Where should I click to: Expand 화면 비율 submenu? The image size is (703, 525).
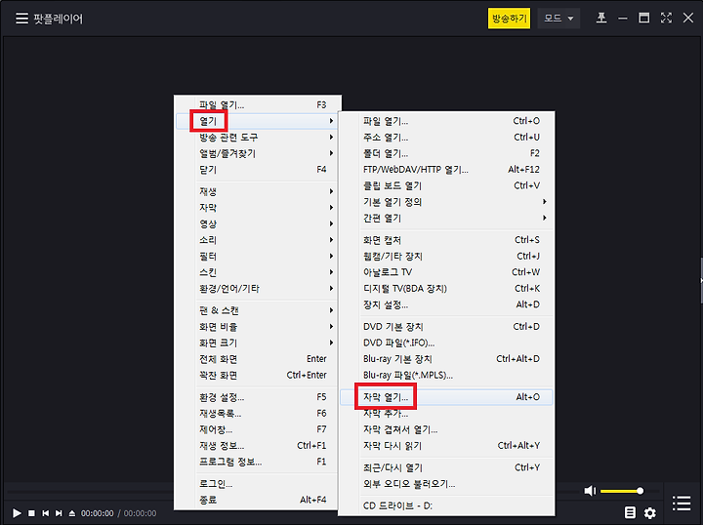tap(258, 326)
